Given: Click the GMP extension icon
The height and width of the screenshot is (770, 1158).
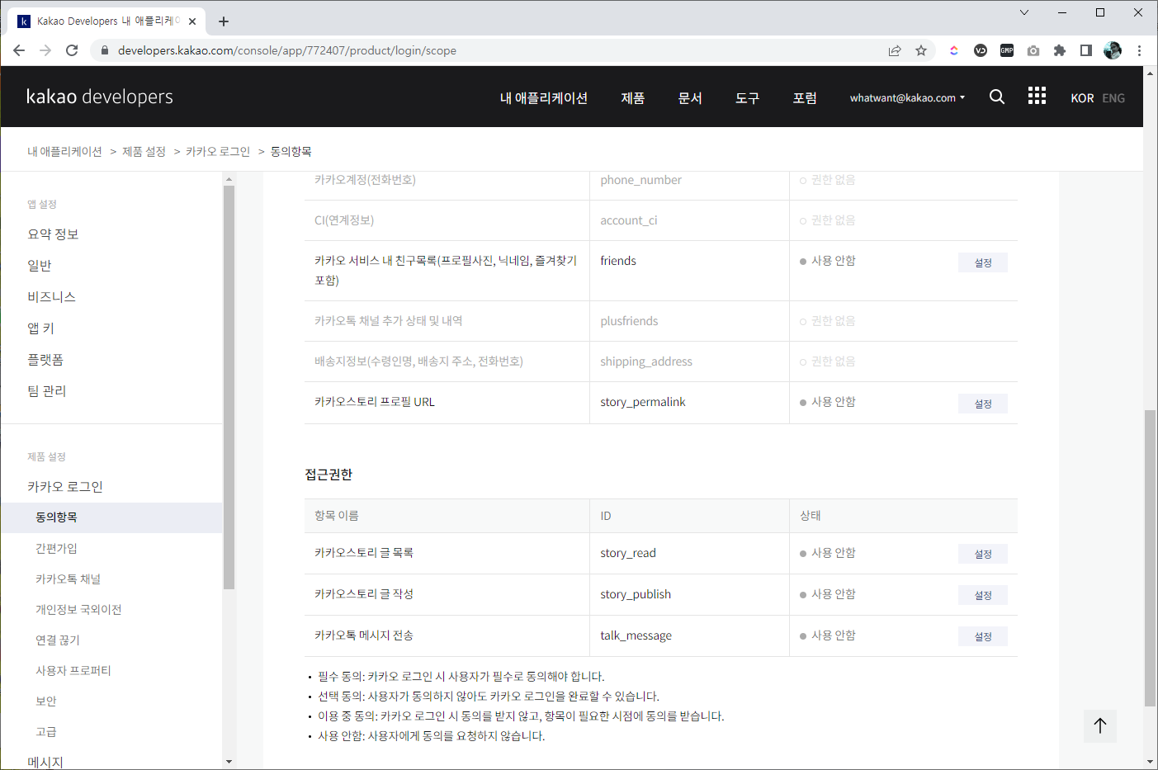Looking at the screenshot, I should coord(1007,50).
